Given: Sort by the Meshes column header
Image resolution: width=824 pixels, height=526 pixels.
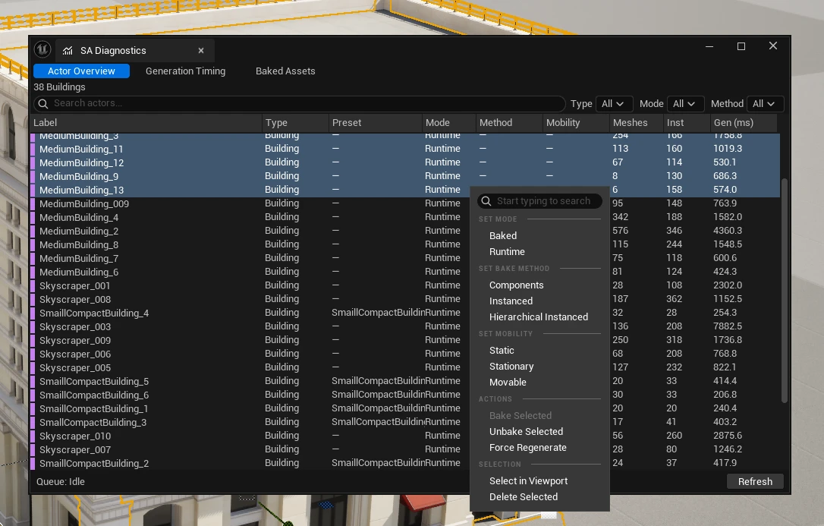Looking at the screenshot, I should (x=637, y=122).
